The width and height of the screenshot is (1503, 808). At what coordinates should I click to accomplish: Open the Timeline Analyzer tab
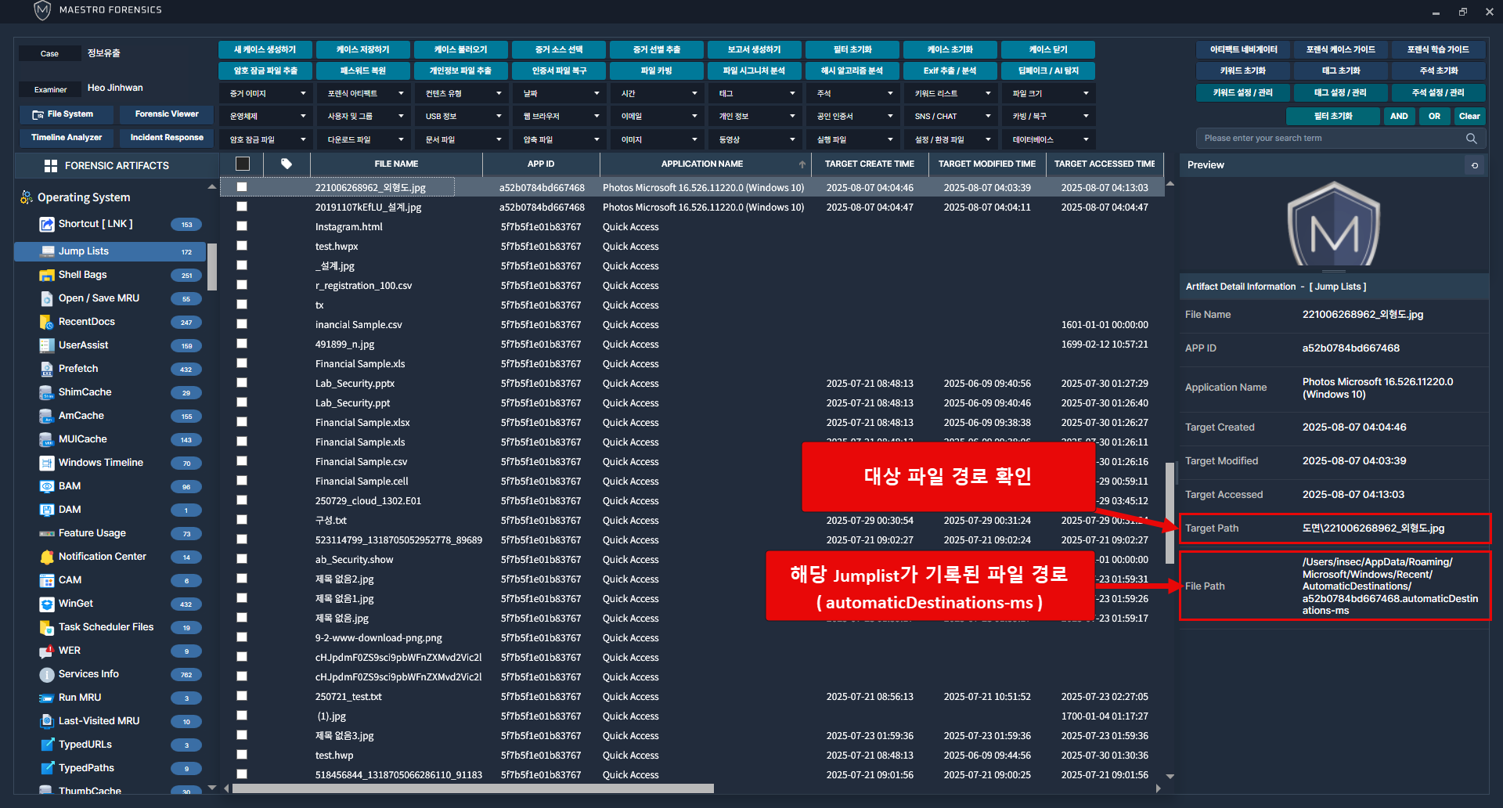coord(67,138)
